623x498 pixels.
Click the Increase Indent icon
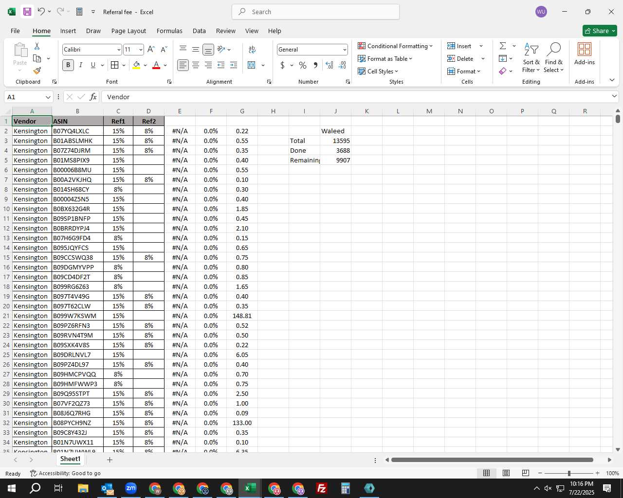coord(234,65)
